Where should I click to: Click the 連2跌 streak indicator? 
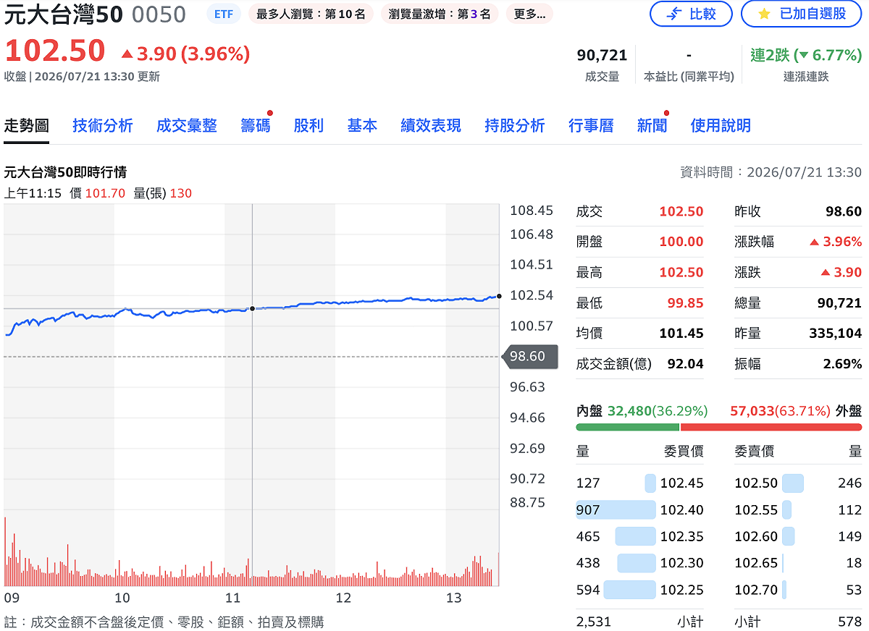coord(806,55)
